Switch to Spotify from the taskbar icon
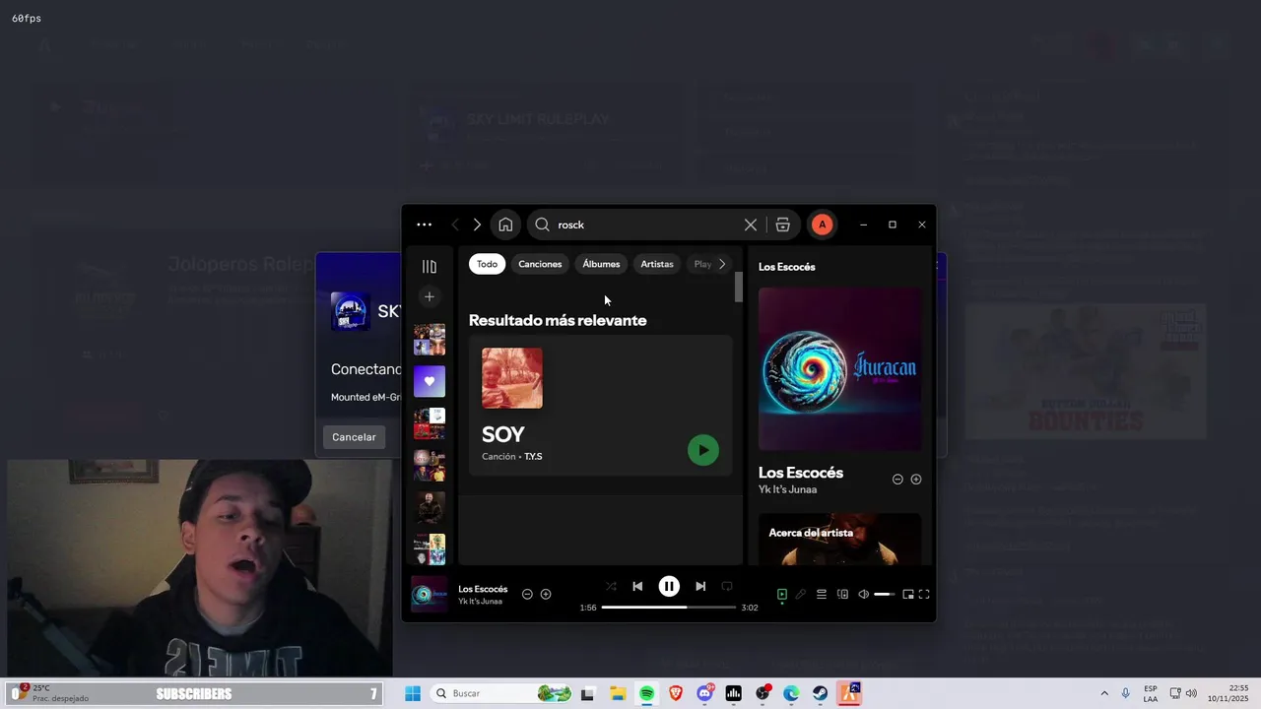1261x709 pixels. click(x=646, y=693)
